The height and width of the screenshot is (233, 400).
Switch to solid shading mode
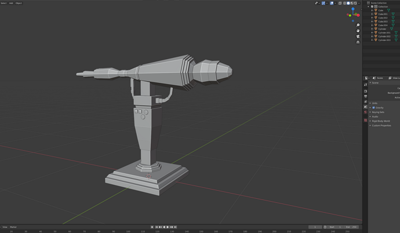348,3
